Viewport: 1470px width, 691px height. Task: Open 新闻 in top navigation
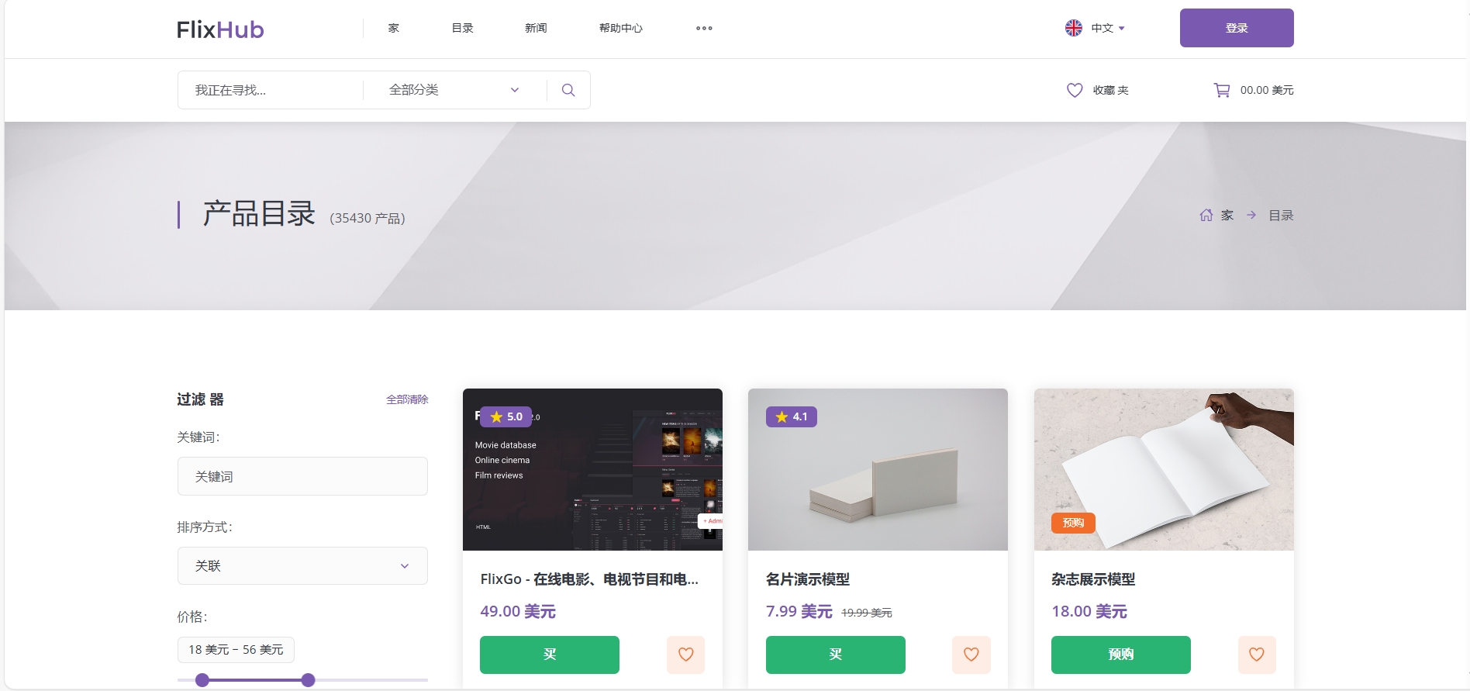point(536,28)
